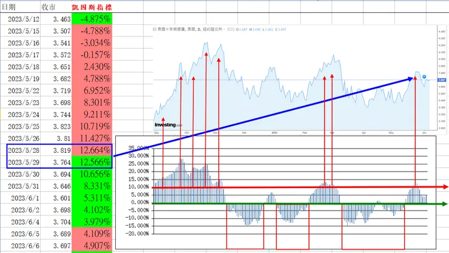Select closing value cell 3.463

click(56, 19)
